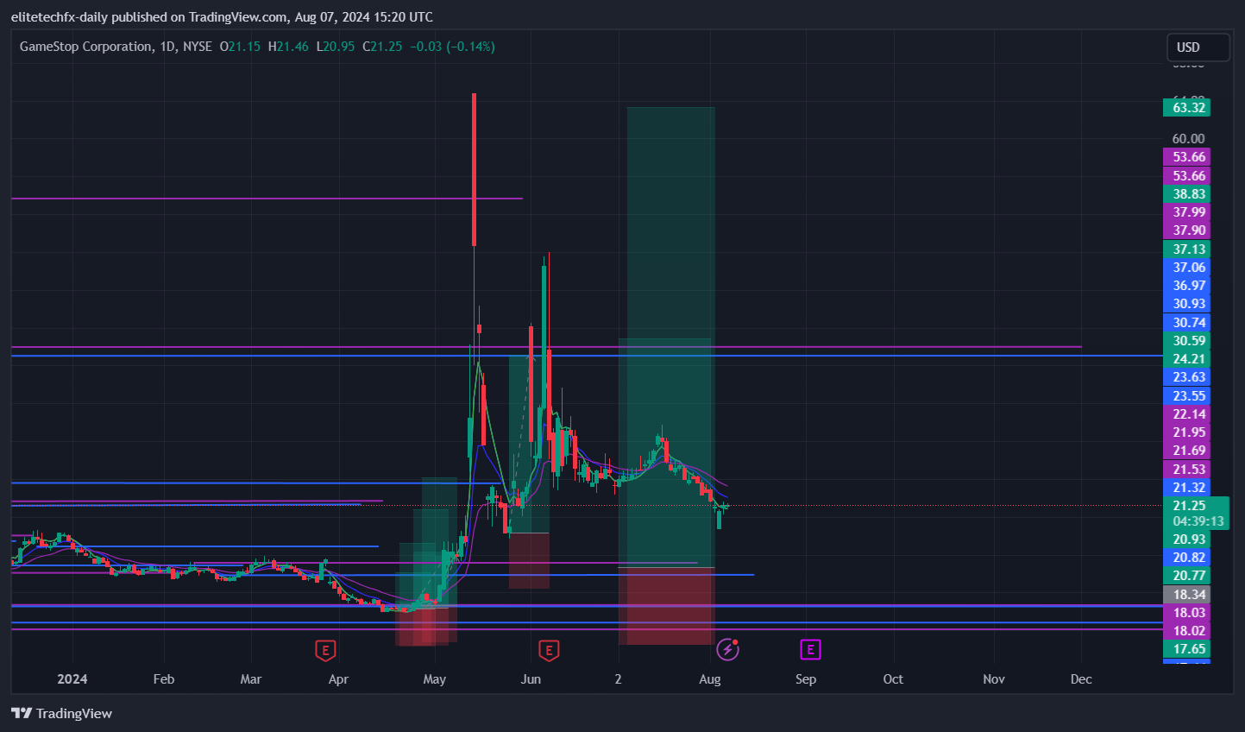Click the 37.06 blue price label
The width and height of the screenshot is (1245, 732).
pos(1187,268)
